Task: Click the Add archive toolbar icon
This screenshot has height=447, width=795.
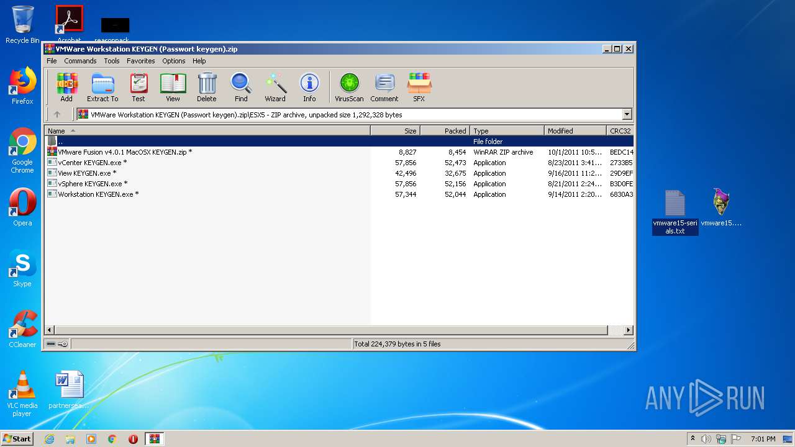Action: [x=66, y=87]
